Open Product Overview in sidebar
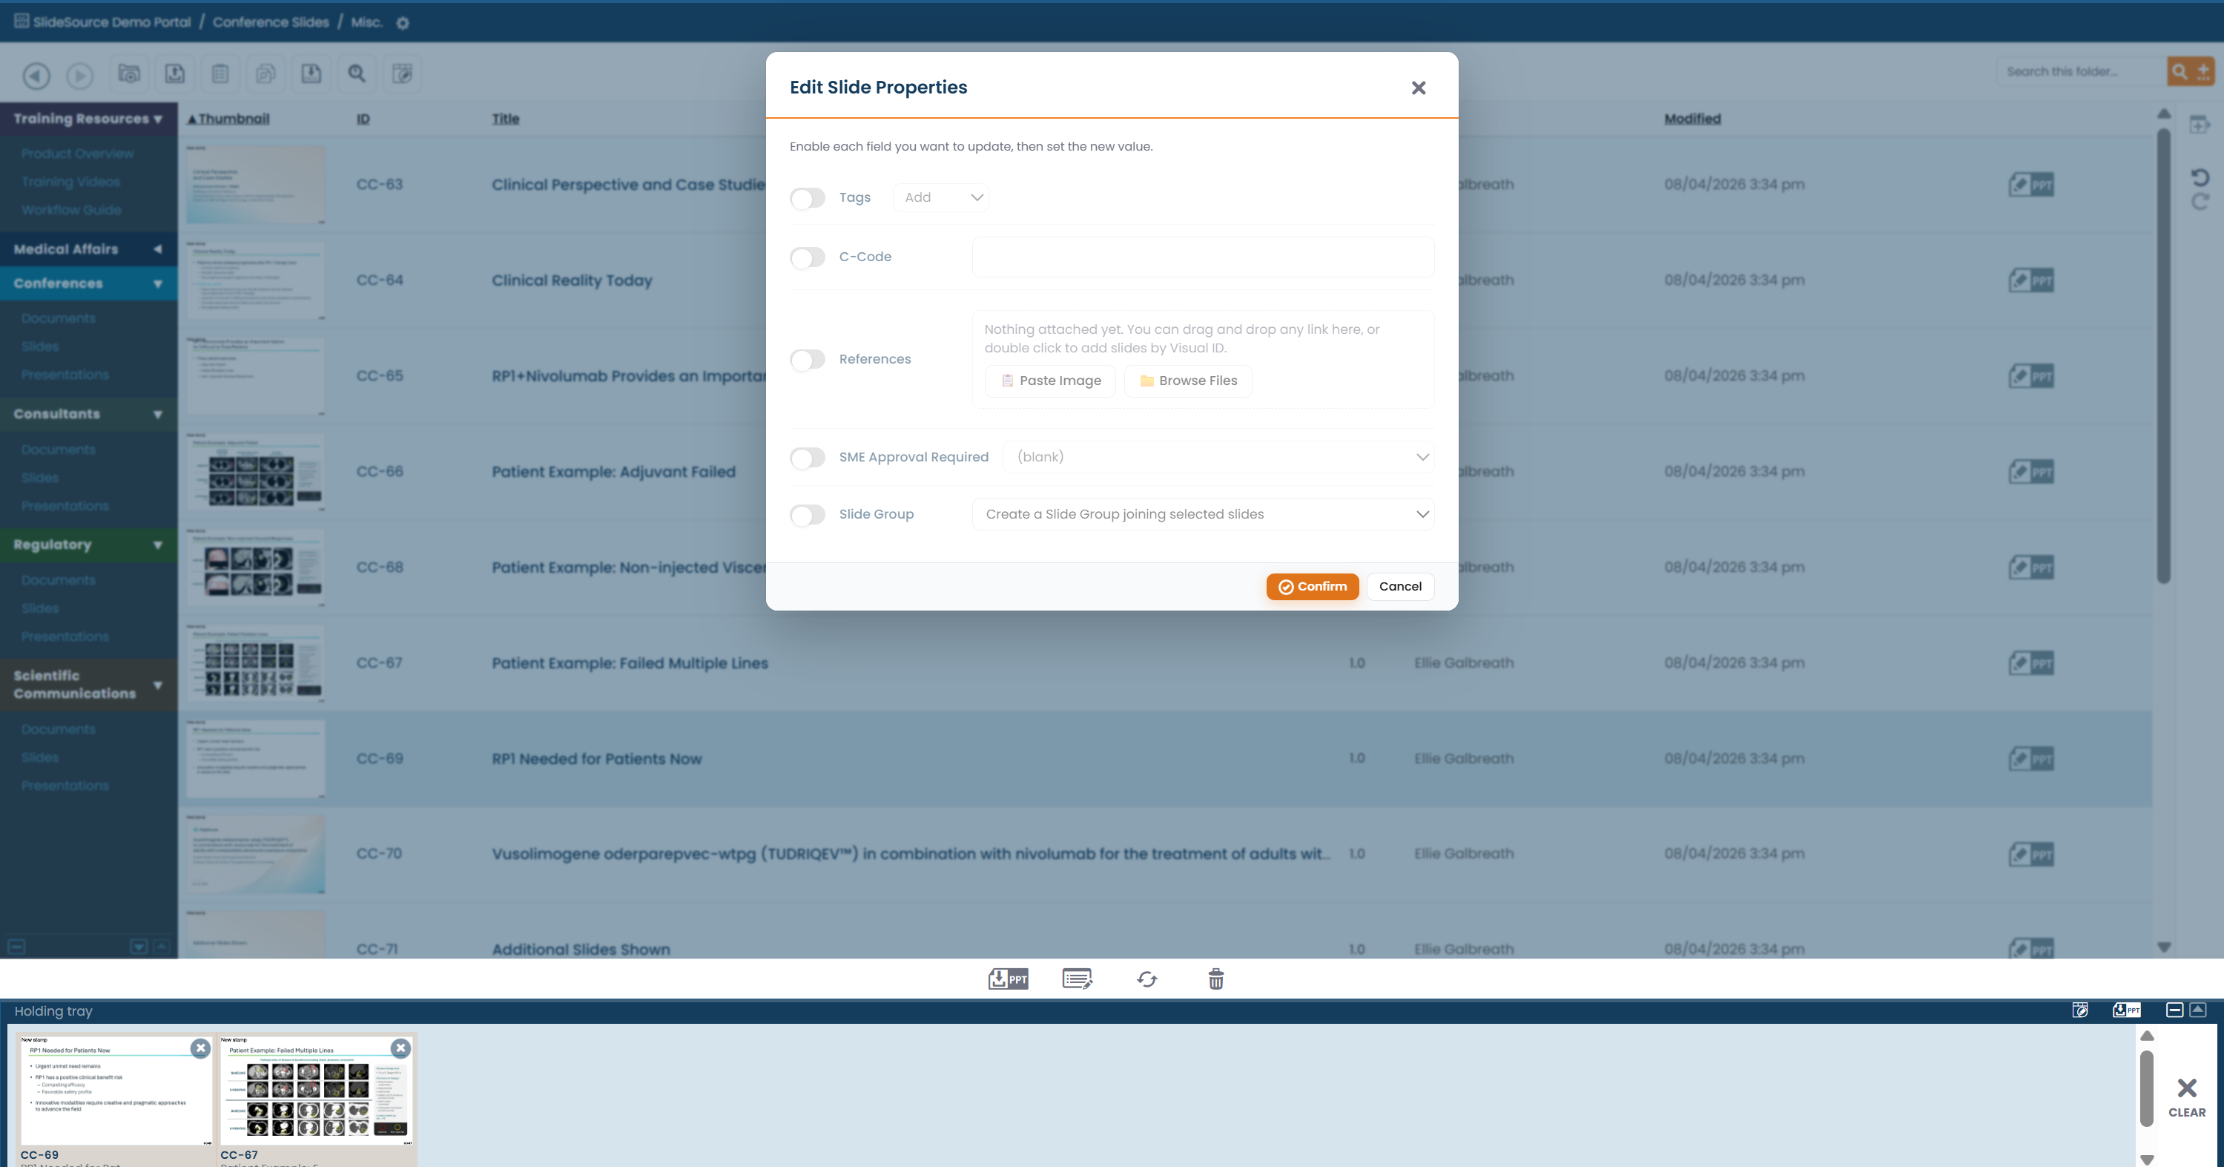The width and height of the screenshot is (2224, 1167). pos(78,154)
